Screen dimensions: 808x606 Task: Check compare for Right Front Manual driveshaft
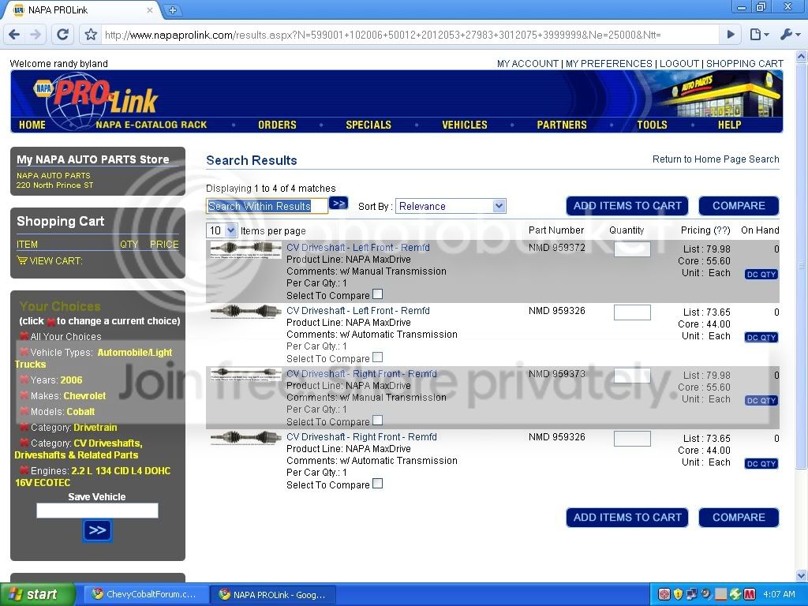click(377, 421)
